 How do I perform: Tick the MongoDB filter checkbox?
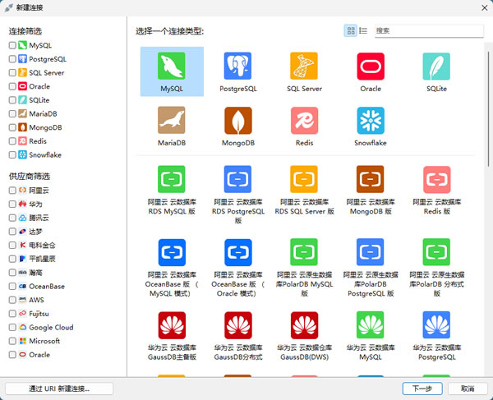[x=12, y=127]
